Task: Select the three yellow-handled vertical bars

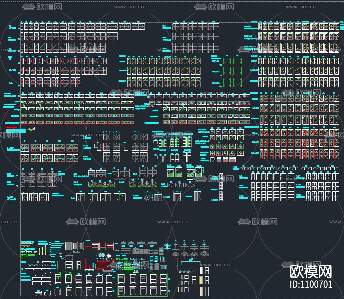Action: (x=43, y=250)
